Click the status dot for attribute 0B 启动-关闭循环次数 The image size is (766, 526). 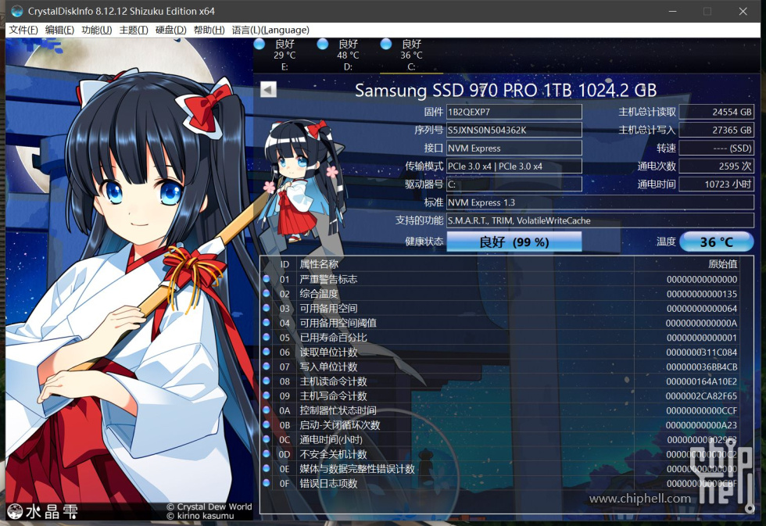[x=267, y=424]
